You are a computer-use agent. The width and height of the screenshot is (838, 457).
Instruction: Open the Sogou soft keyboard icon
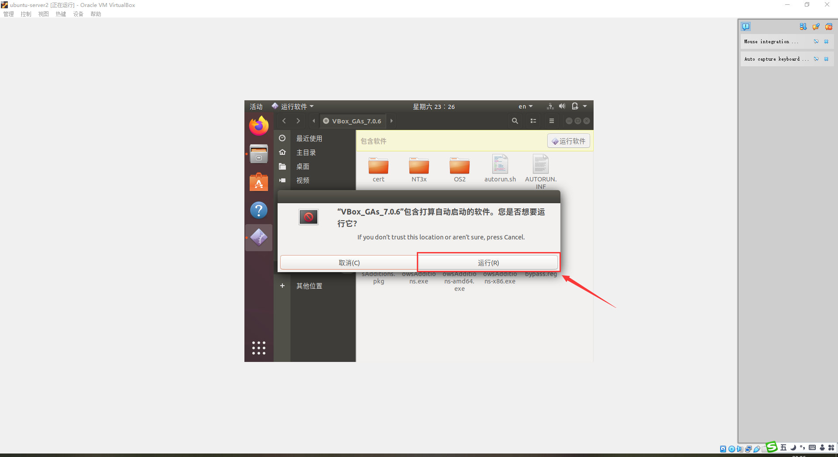(x=812, y=447)
